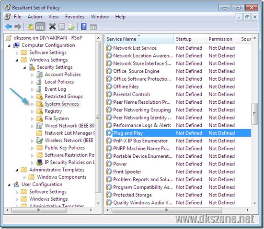The height and width of the screenshot is (229, 264).
Task: Expand Software Settings under Computer Configuration
Action: [x=17, y=53]
